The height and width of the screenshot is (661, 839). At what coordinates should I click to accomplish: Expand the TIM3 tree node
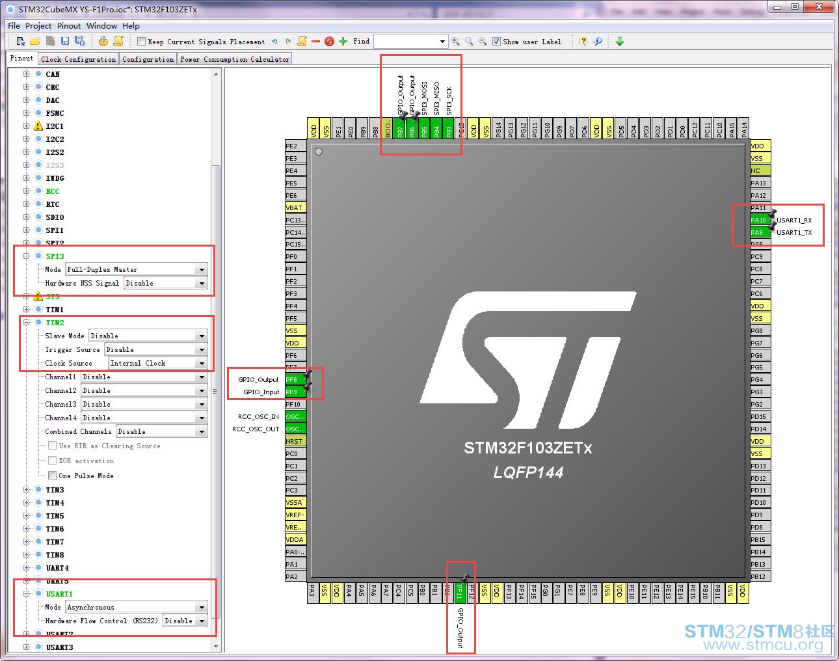pos(27,490)
